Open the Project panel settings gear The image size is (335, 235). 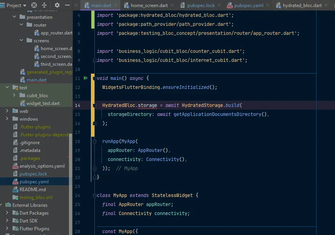tap(57, 5)
